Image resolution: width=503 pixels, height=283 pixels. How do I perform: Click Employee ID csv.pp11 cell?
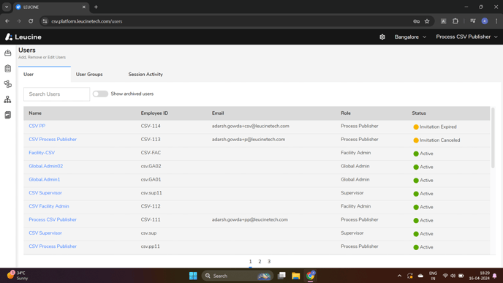(x=150, y=246)
